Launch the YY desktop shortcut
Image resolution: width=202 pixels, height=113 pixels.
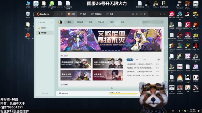pos(196,15)
